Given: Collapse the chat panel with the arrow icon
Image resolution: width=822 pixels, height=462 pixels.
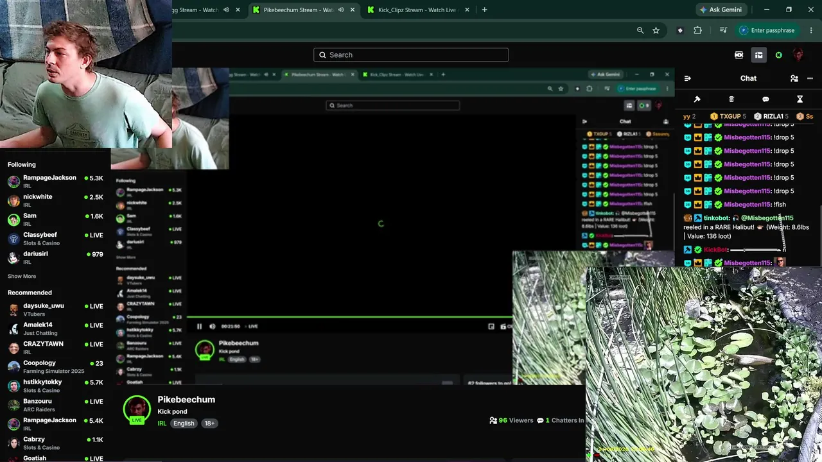Looking at the screenshot, I should coord(688,78).
